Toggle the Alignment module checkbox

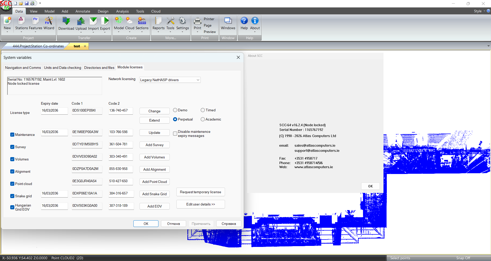(x=12, y=171)
